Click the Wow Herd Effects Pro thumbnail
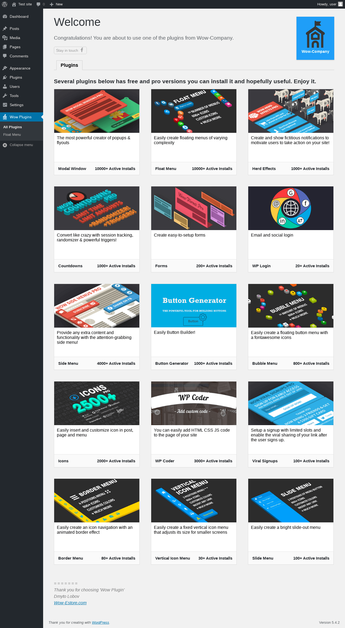345x628 pixels. point(291,111)
